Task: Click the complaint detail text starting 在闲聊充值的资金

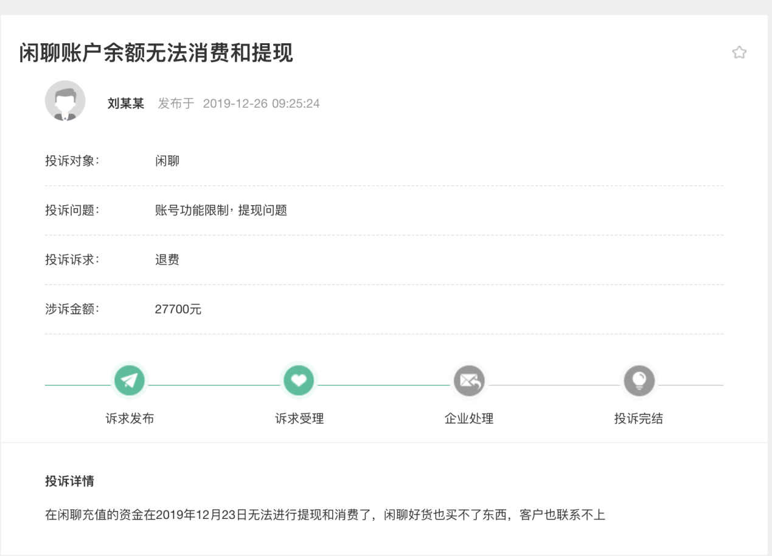Action: [325, 515]
